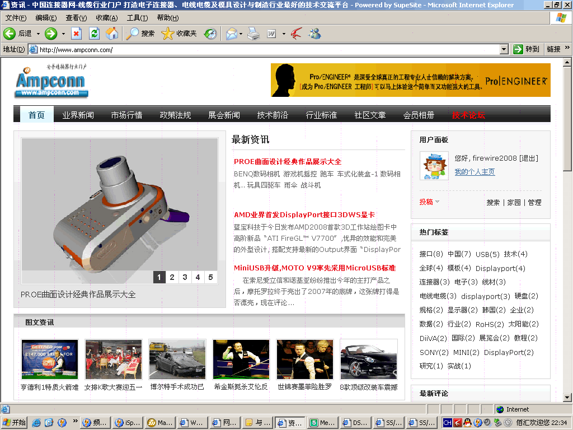Stop page loading with red X icon

(76, 34)
